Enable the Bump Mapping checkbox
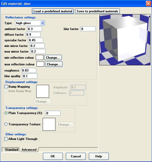 6,87
